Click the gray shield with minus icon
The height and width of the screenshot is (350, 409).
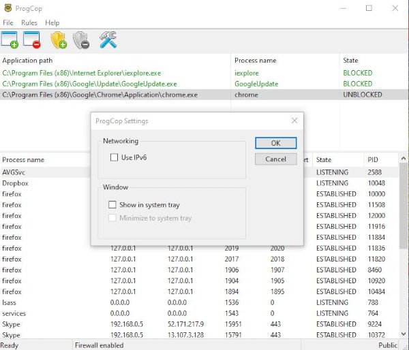(80, 40)
